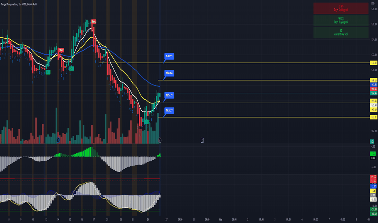Image resolution: width=378 pixels, height=223 pixels.
Task: Click the yellow 168.66 price axis label
Action: (374, 80)
